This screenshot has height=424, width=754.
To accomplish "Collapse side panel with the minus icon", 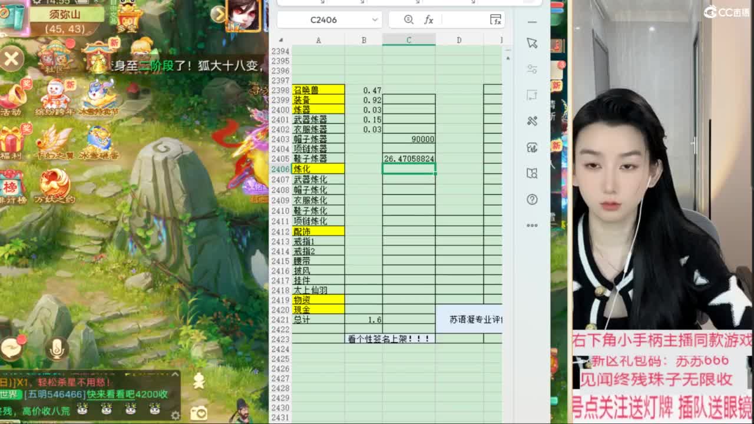I will click(532, 22).
